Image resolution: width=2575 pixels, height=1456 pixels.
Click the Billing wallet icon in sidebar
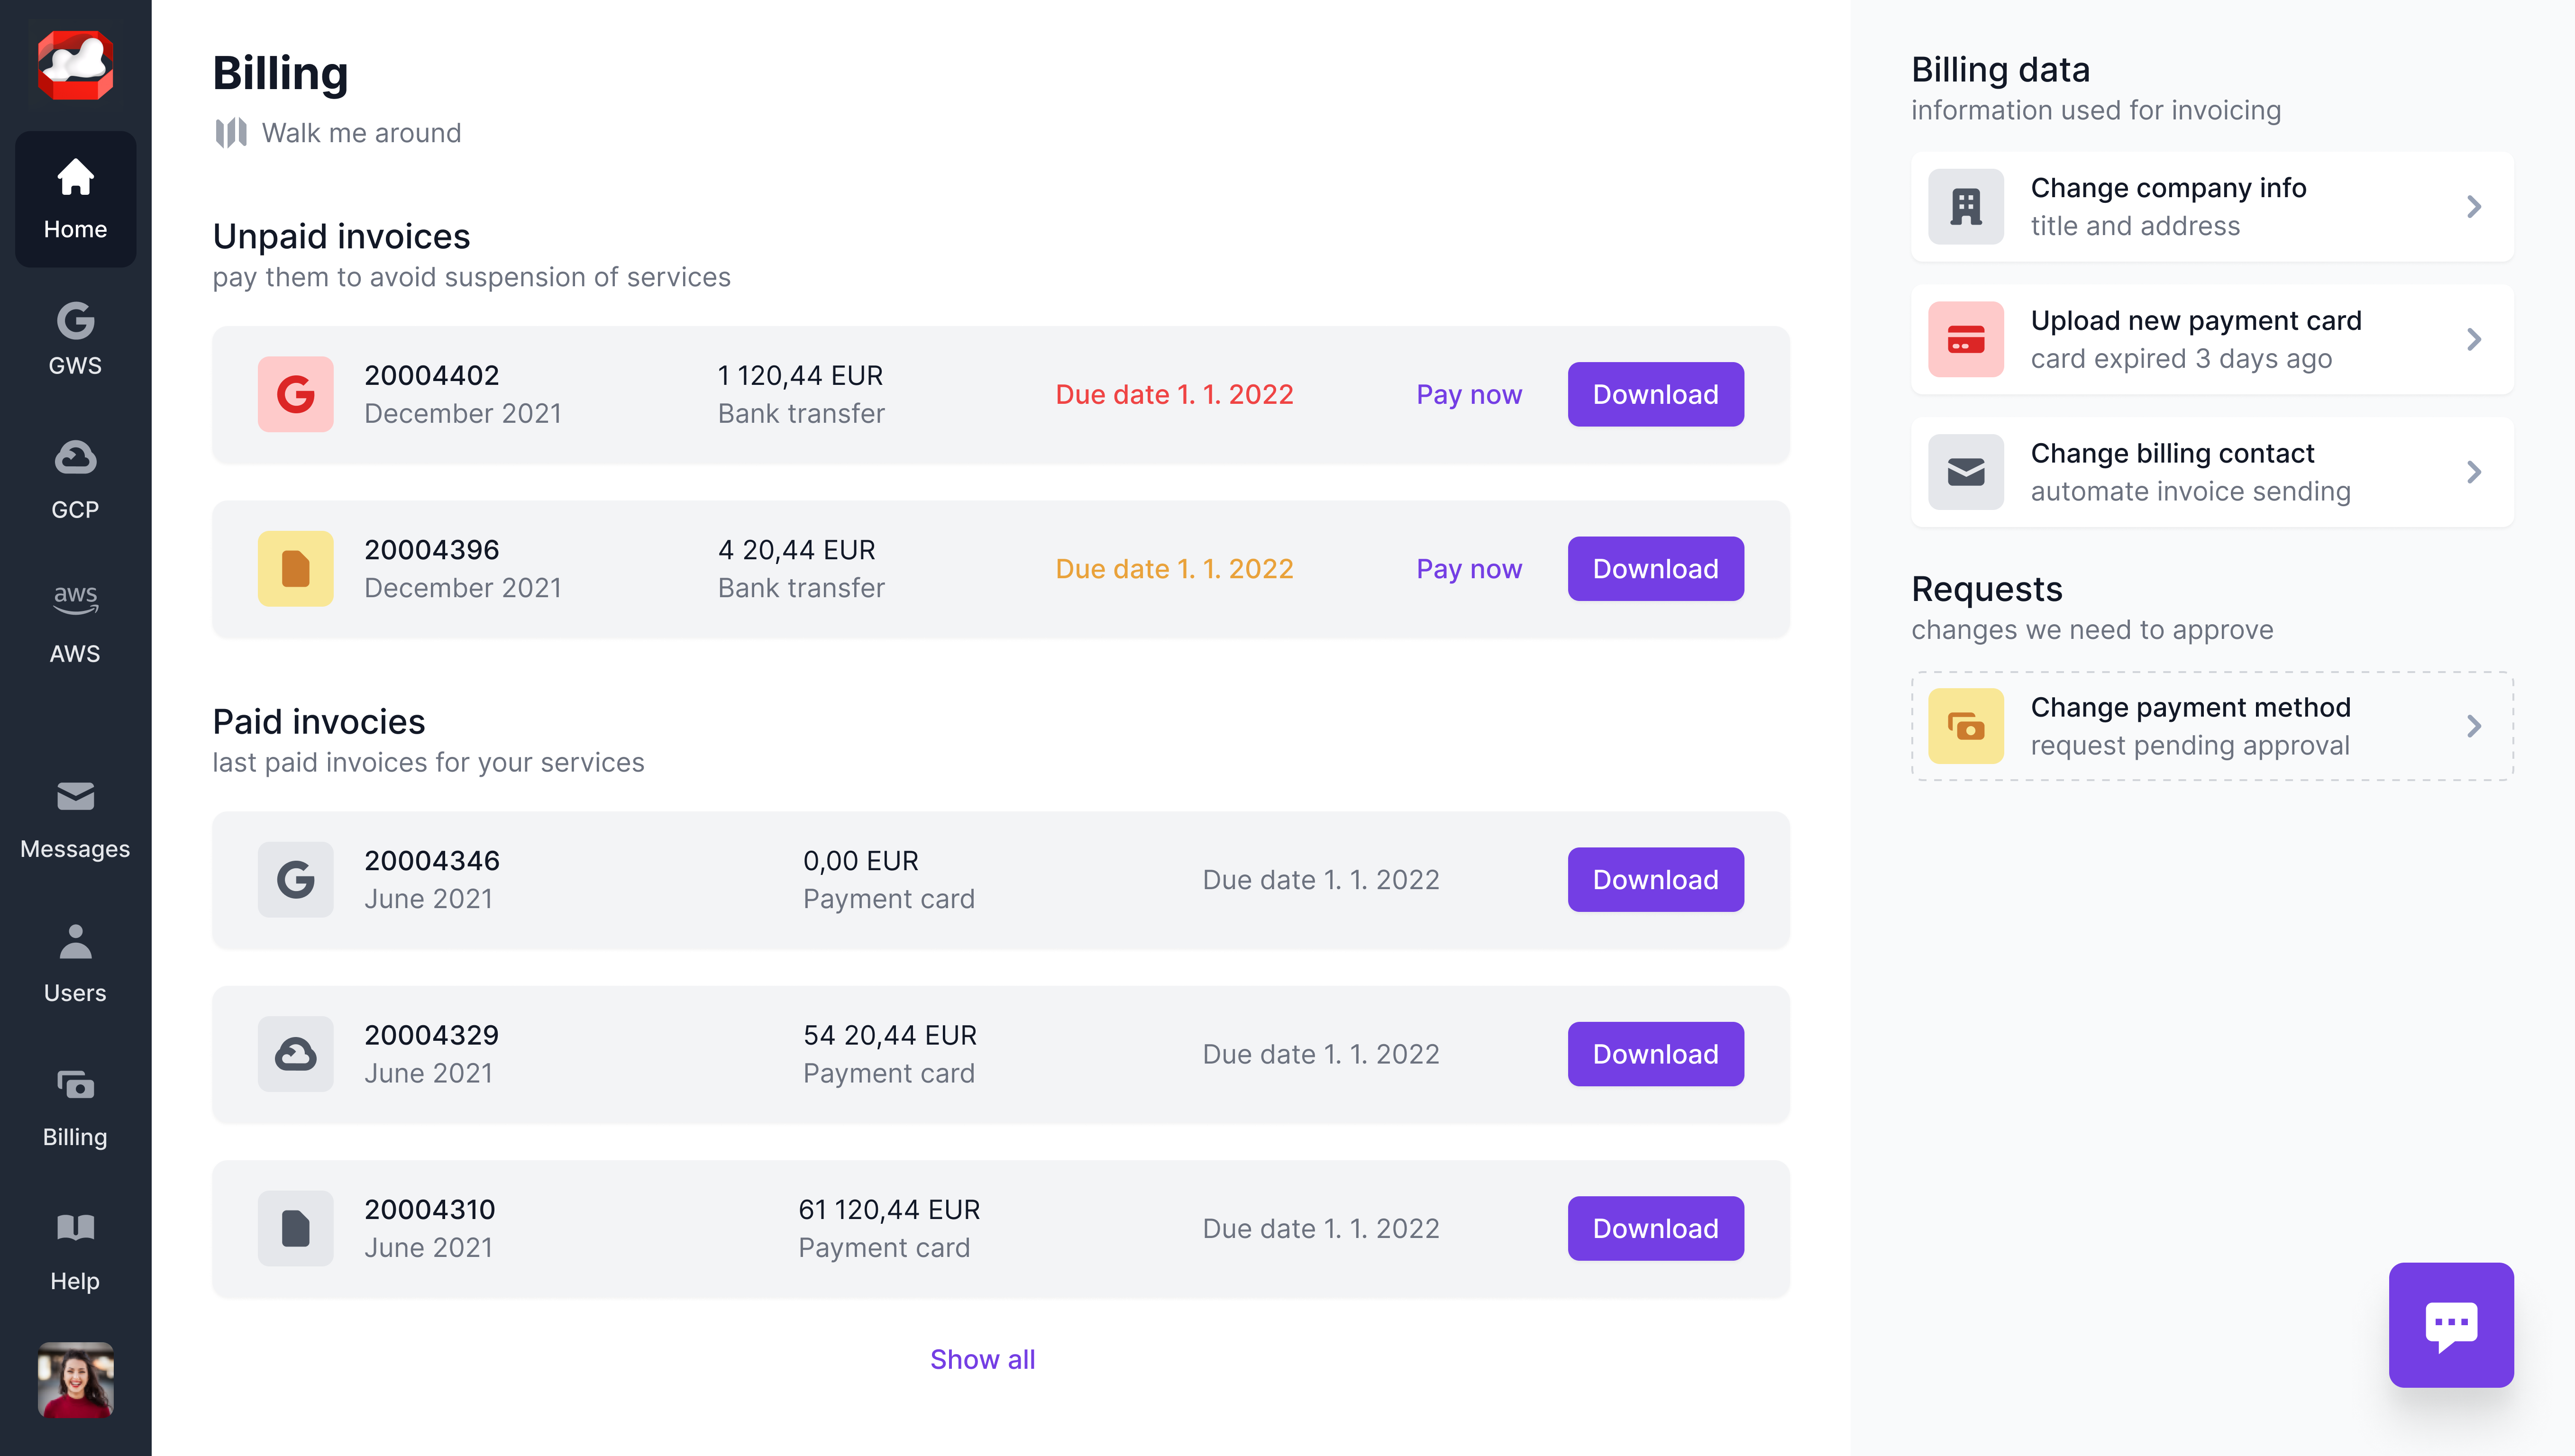point(75,1085)
